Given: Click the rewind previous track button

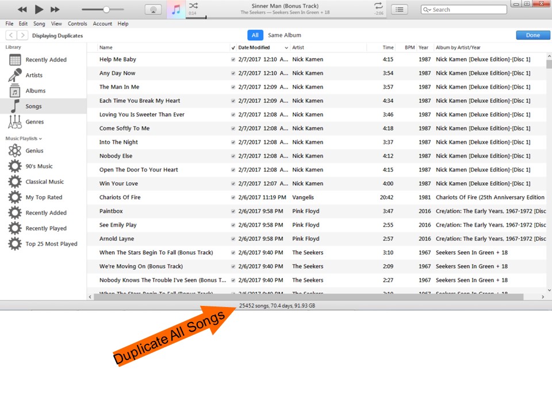Looking at the screenshot, I should pos(22,10).
